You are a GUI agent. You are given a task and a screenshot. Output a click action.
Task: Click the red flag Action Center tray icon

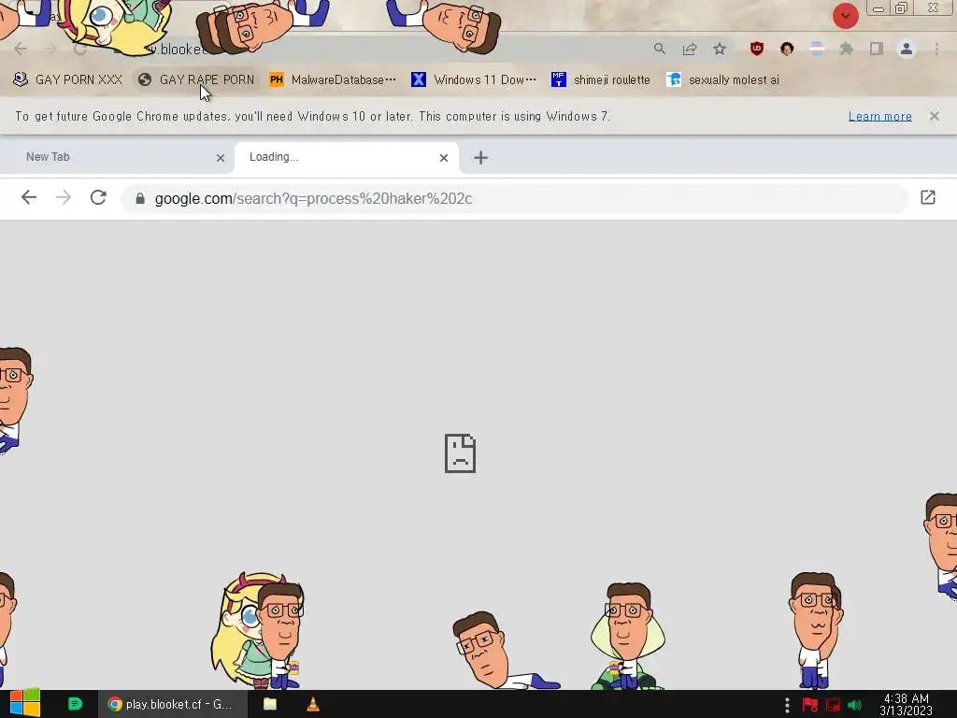click(x=810, y=705)
